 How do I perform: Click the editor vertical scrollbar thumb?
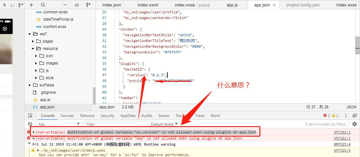[357, 45]
